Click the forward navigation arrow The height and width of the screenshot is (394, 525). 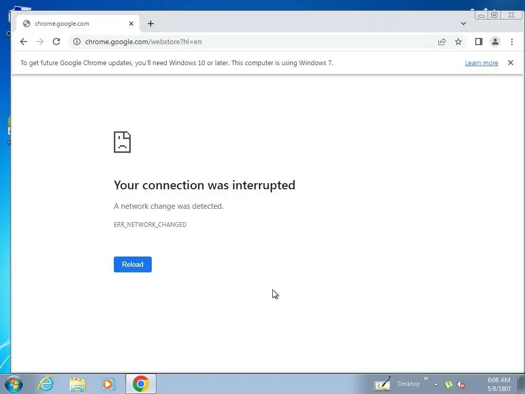point(40,42)
